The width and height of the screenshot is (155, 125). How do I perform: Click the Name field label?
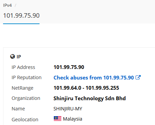tap(18, 109)
